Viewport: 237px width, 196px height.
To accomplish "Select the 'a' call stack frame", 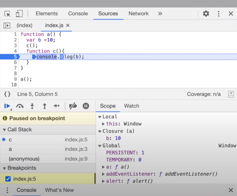I will (x=10, y=149).
